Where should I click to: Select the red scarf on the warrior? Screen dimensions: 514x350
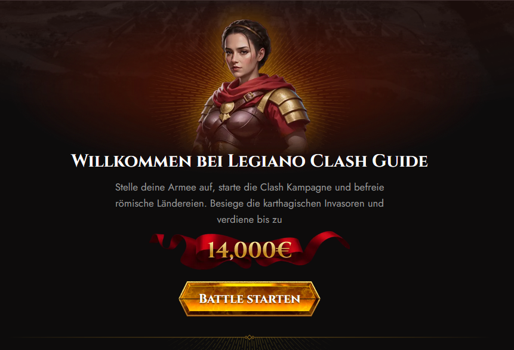(x=248, y=88)
